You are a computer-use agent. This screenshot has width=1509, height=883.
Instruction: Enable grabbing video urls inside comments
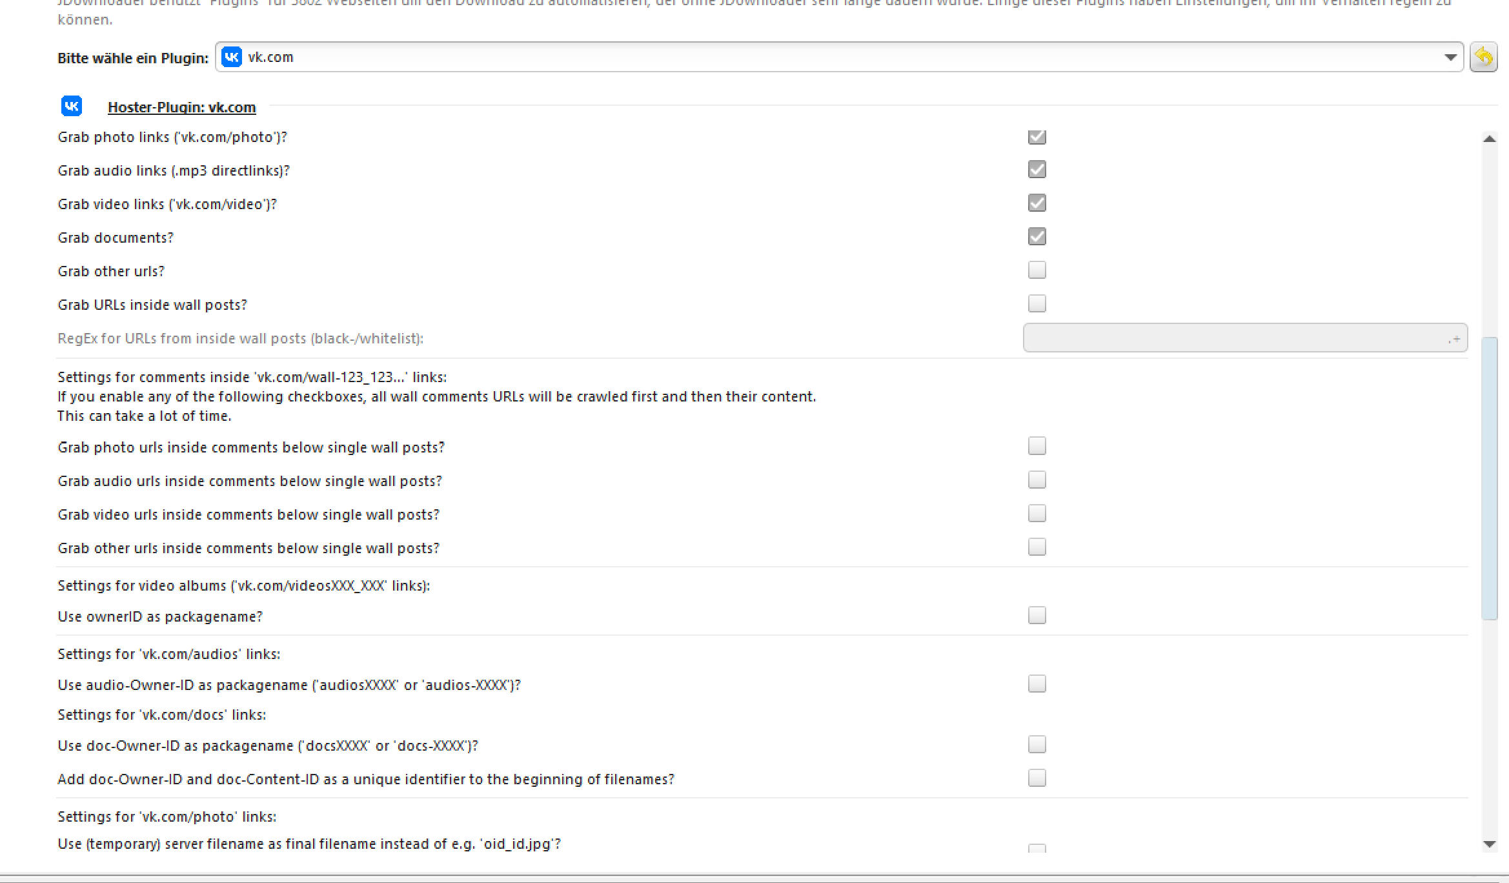tap(1037, 514)
